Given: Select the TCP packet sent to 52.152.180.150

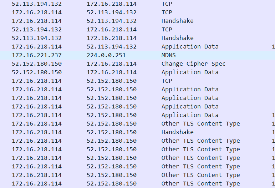Looking at the screenshot, I should tap(138, 81).
